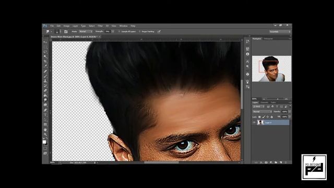
Task: Click the Create new group folder icon
Action: (x=276, y=162)
